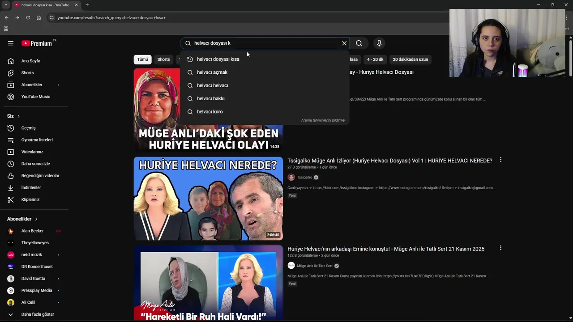Close the helvacı dosyası kısa tab

pos(76,5)
